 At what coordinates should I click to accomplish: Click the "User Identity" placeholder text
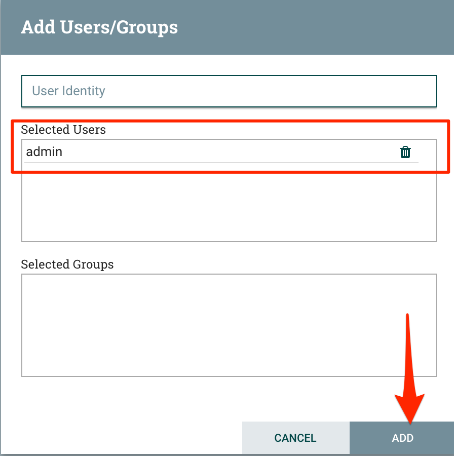tap(68, 91)
